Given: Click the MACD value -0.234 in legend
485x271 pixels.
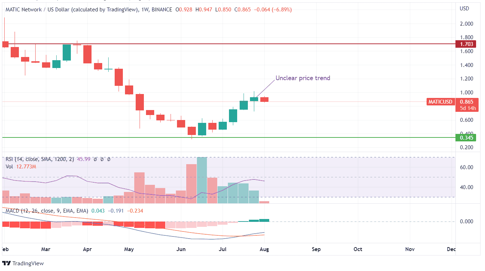Looking at the screenshot, I should coord(135,211).
